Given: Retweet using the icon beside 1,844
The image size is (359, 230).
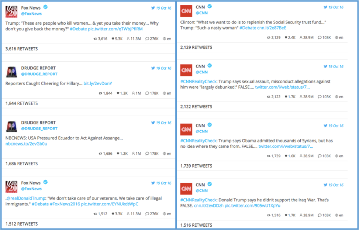Looking at the screenshot, I should point(100,93).
